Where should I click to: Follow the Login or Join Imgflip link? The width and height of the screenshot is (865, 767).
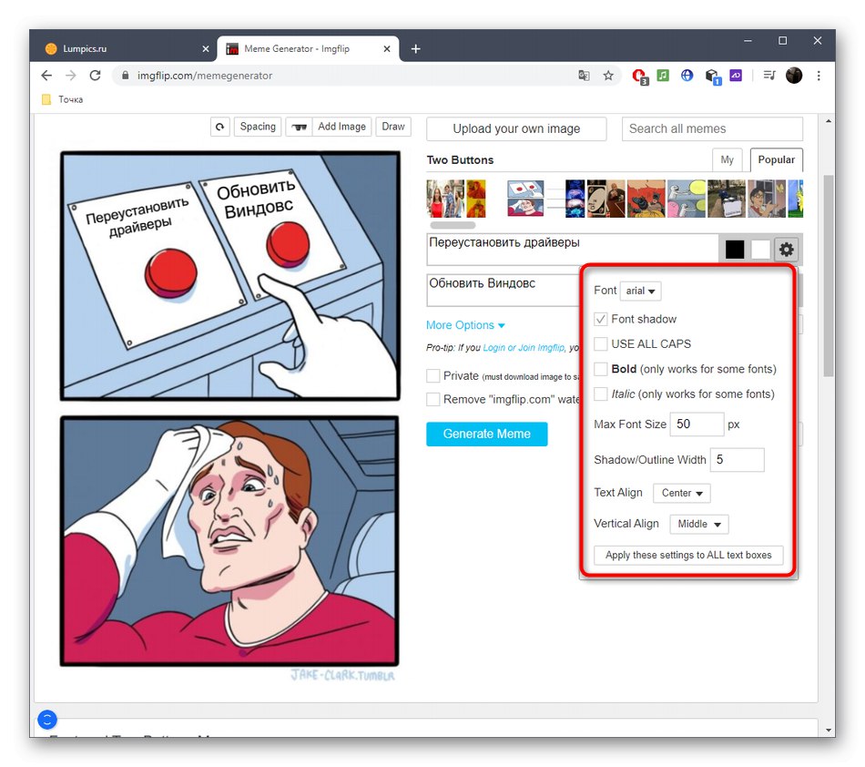tap(524, 348)
